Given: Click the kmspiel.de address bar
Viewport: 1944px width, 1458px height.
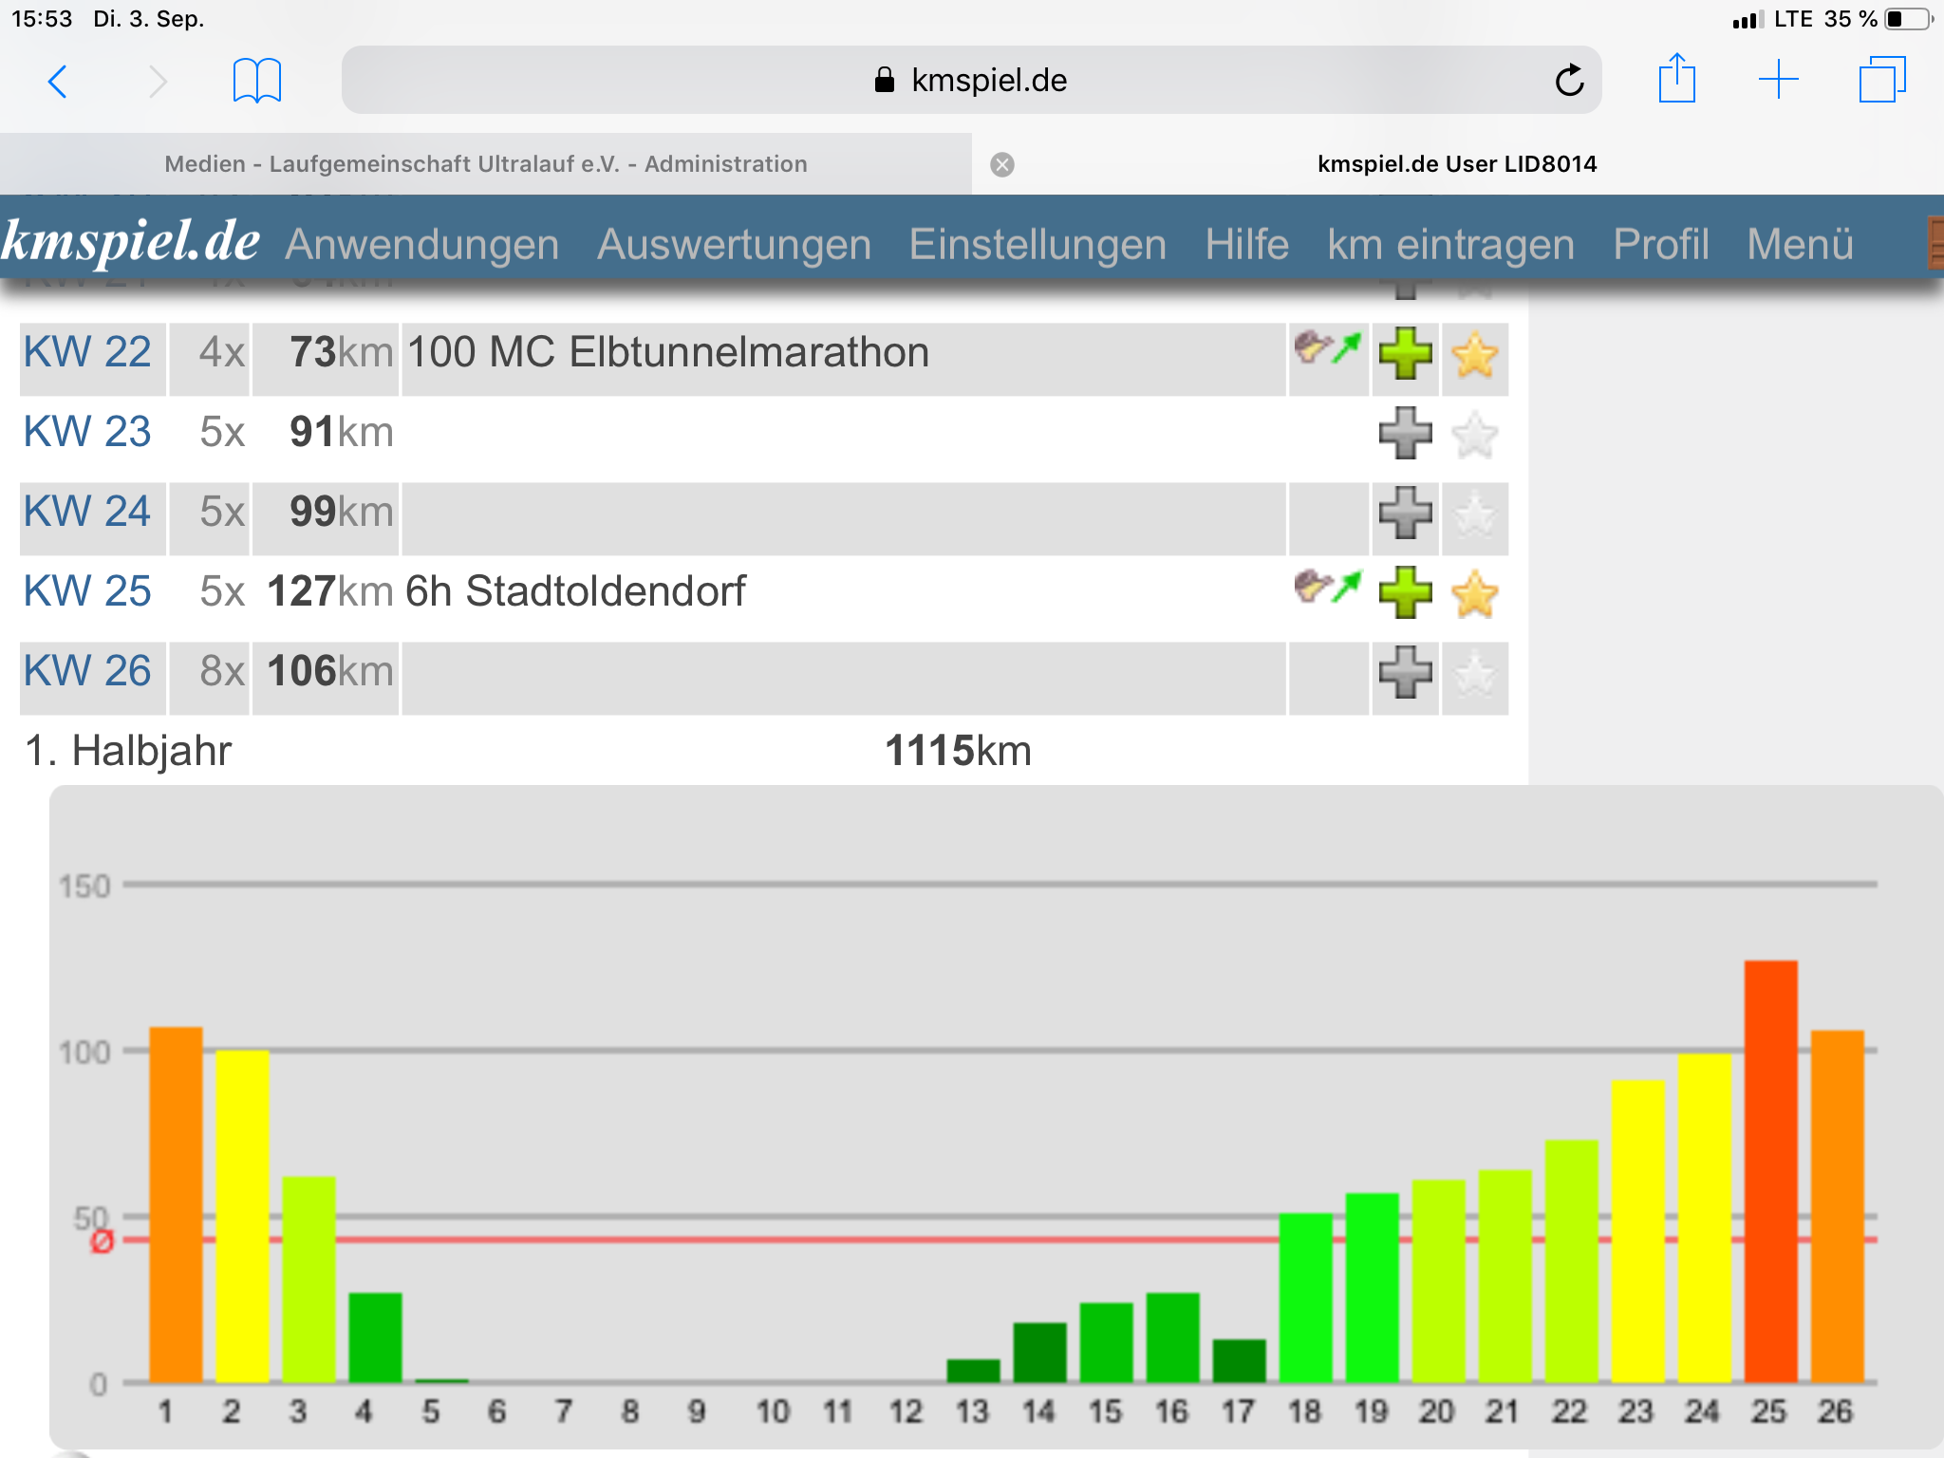Looking at the screenshot, I should (971, 81).
